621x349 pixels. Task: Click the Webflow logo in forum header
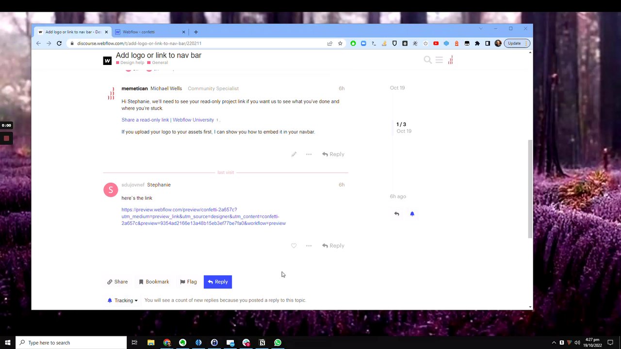pyautogui.click(x=107, y=61)
